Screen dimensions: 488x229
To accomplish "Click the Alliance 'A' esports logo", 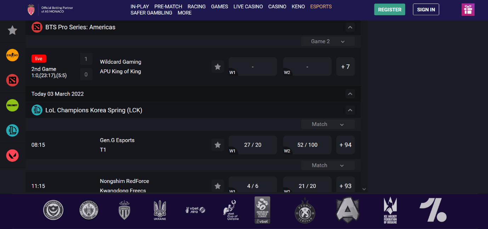I will (x=347, y=210).
